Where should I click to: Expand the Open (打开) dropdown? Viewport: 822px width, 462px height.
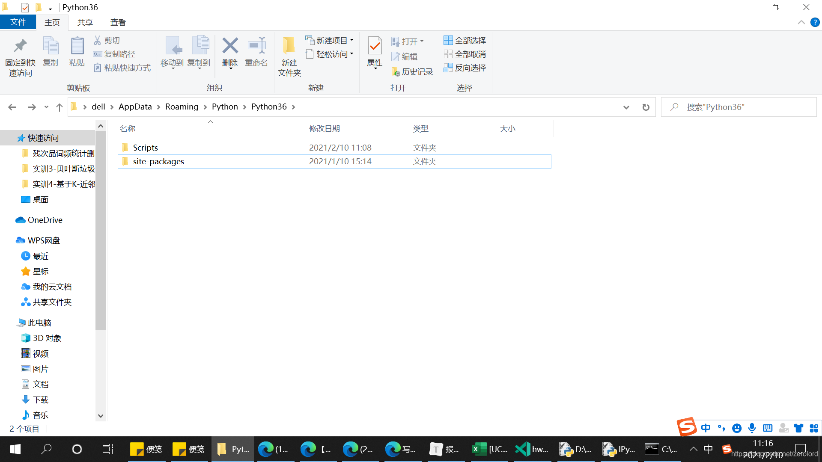pos(422,41)
